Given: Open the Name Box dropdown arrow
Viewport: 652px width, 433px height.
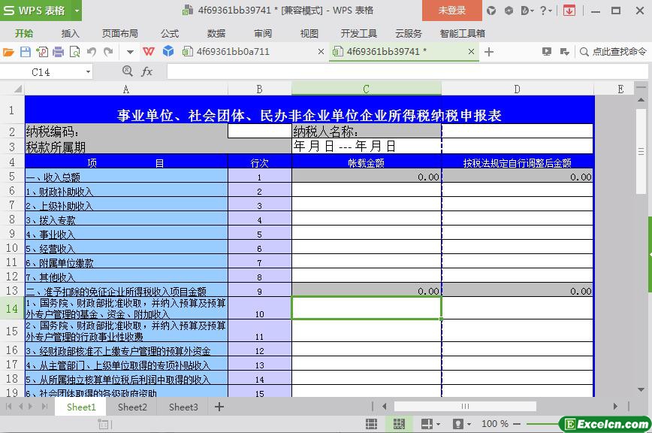Looking at the screenshot, I should coord(88,71).
